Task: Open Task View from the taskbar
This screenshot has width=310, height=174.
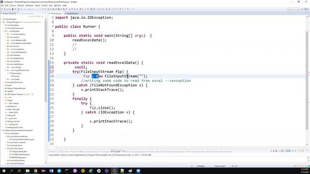Action: click(x=19, y=171)
